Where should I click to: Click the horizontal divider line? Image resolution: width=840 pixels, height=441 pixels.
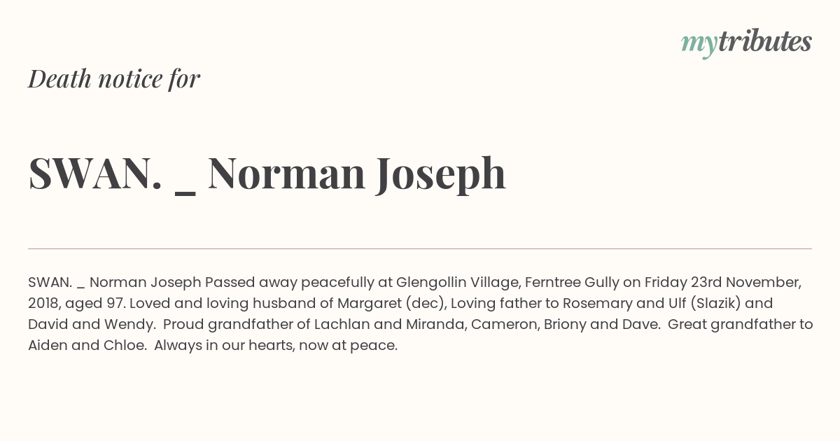[x=420, y=248]
